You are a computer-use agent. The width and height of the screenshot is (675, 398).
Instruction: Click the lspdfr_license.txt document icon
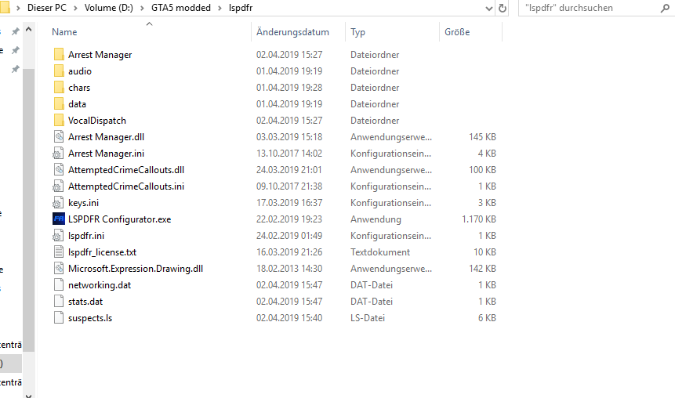[x=59, y=252]
